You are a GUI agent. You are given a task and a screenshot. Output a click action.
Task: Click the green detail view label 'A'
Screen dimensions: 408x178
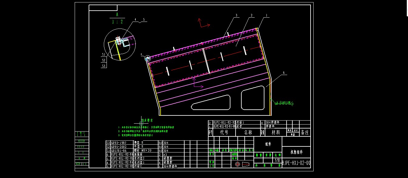[x=117, y=14]
